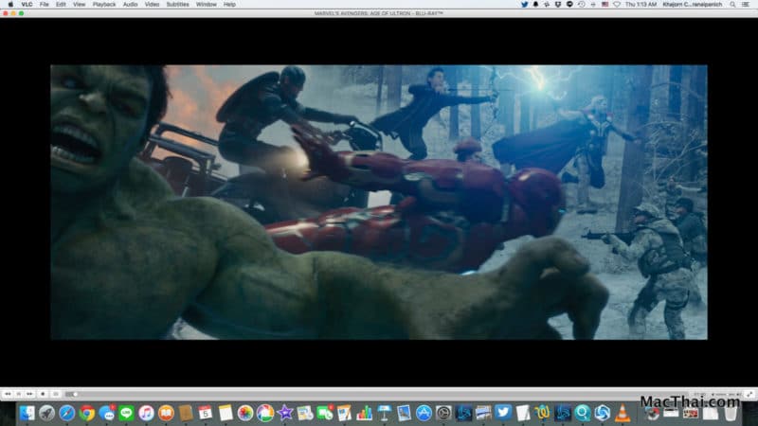Open the Audio menu
This screenshot has width=758, height=426.
coord(130,5)
